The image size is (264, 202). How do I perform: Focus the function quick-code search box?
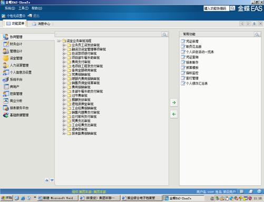216,8
